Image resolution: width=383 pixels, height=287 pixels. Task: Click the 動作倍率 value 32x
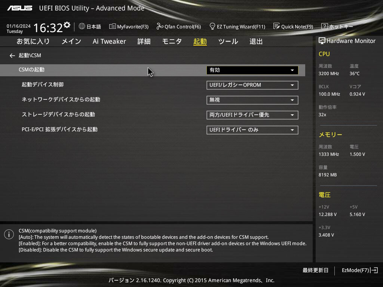[x=322, y=114]
